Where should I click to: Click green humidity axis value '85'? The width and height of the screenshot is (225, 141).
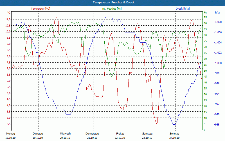pos(205,29)
